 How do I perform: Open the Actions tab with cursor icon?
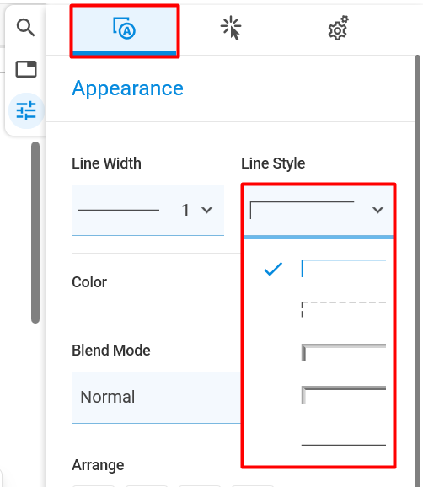231,29
